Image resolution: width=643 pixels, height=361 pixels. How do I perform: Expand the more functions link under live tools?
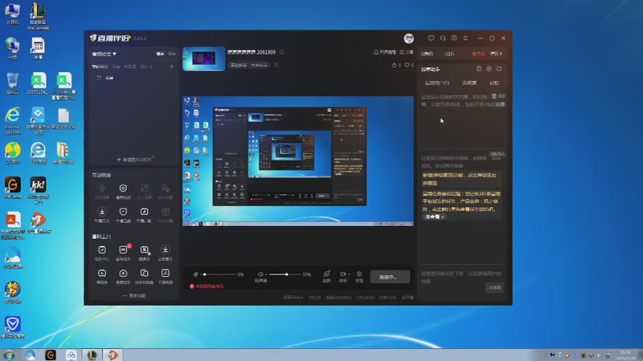coord(133,295)
